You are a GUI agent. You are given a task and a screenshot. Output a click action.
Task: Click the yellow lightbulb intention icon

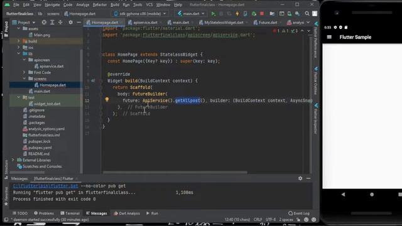107,99
